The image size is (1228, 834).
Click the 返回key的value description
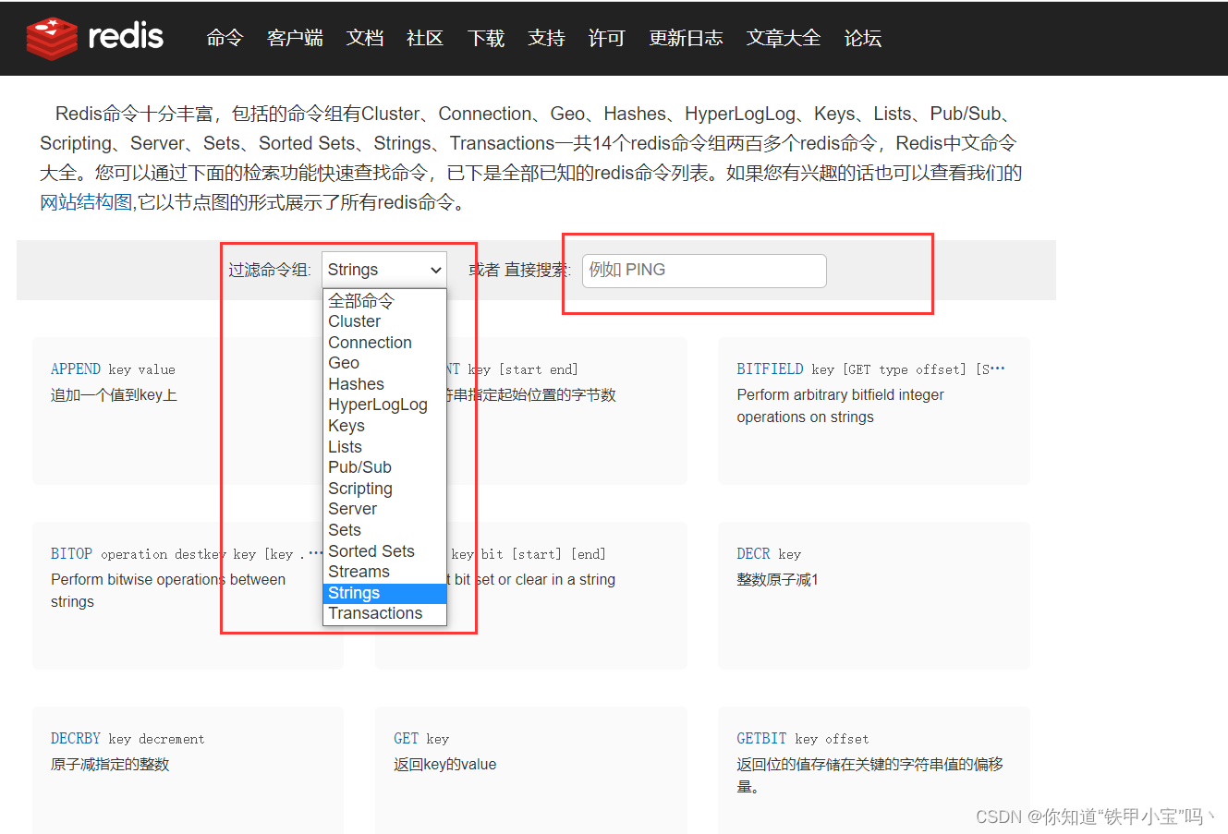point(445,765)
